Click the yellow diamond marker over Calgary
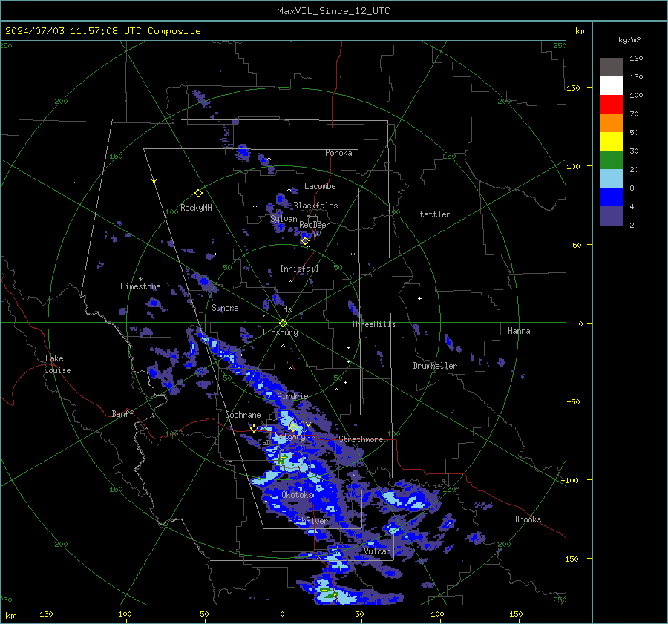The width and height of the screenshot is (668, 624). coord(293,427)
